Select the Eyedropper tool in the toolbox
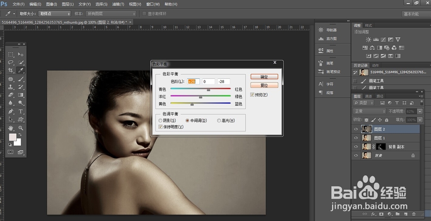The image size is (431, 221). [x=21, y=71]
